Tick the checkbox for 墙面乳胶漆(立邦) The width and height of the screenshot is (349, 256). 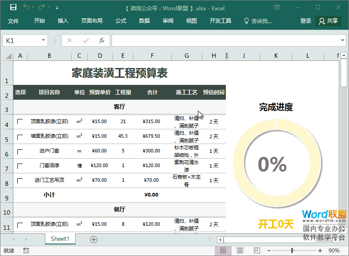(x=20, y=137)
